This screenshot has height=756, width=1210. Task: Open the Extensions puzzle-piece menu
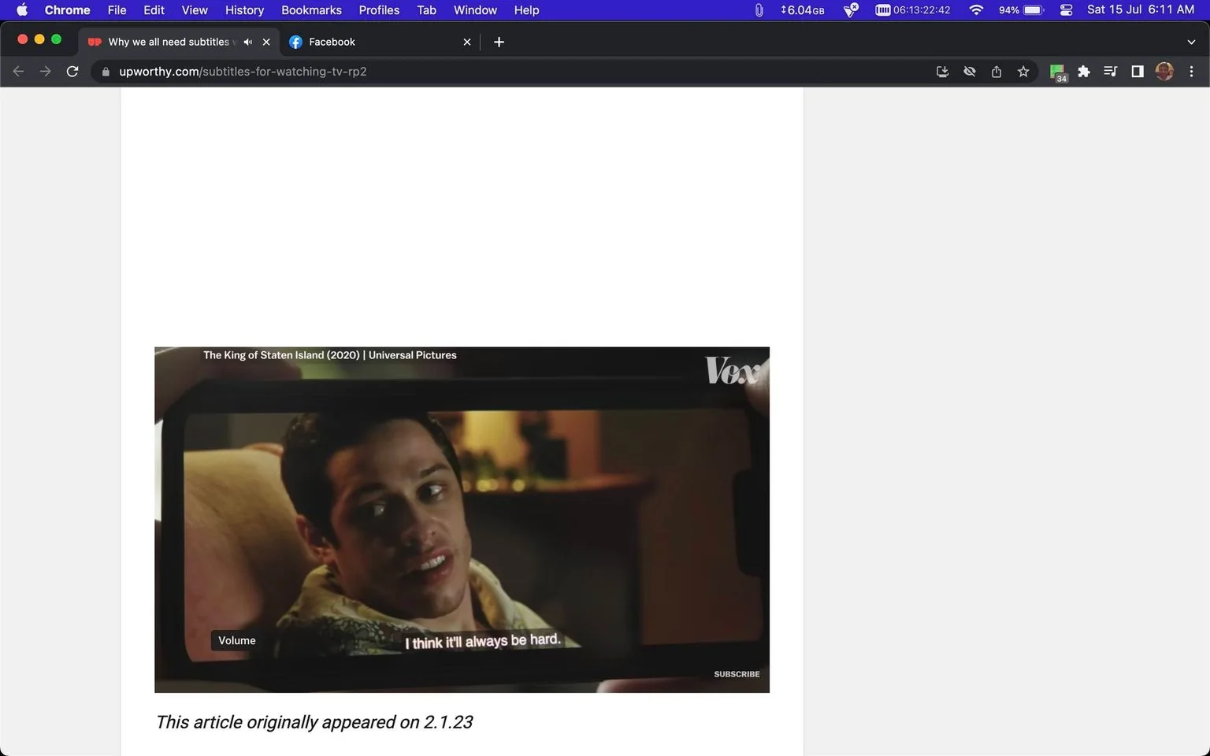pos(1084,72)
